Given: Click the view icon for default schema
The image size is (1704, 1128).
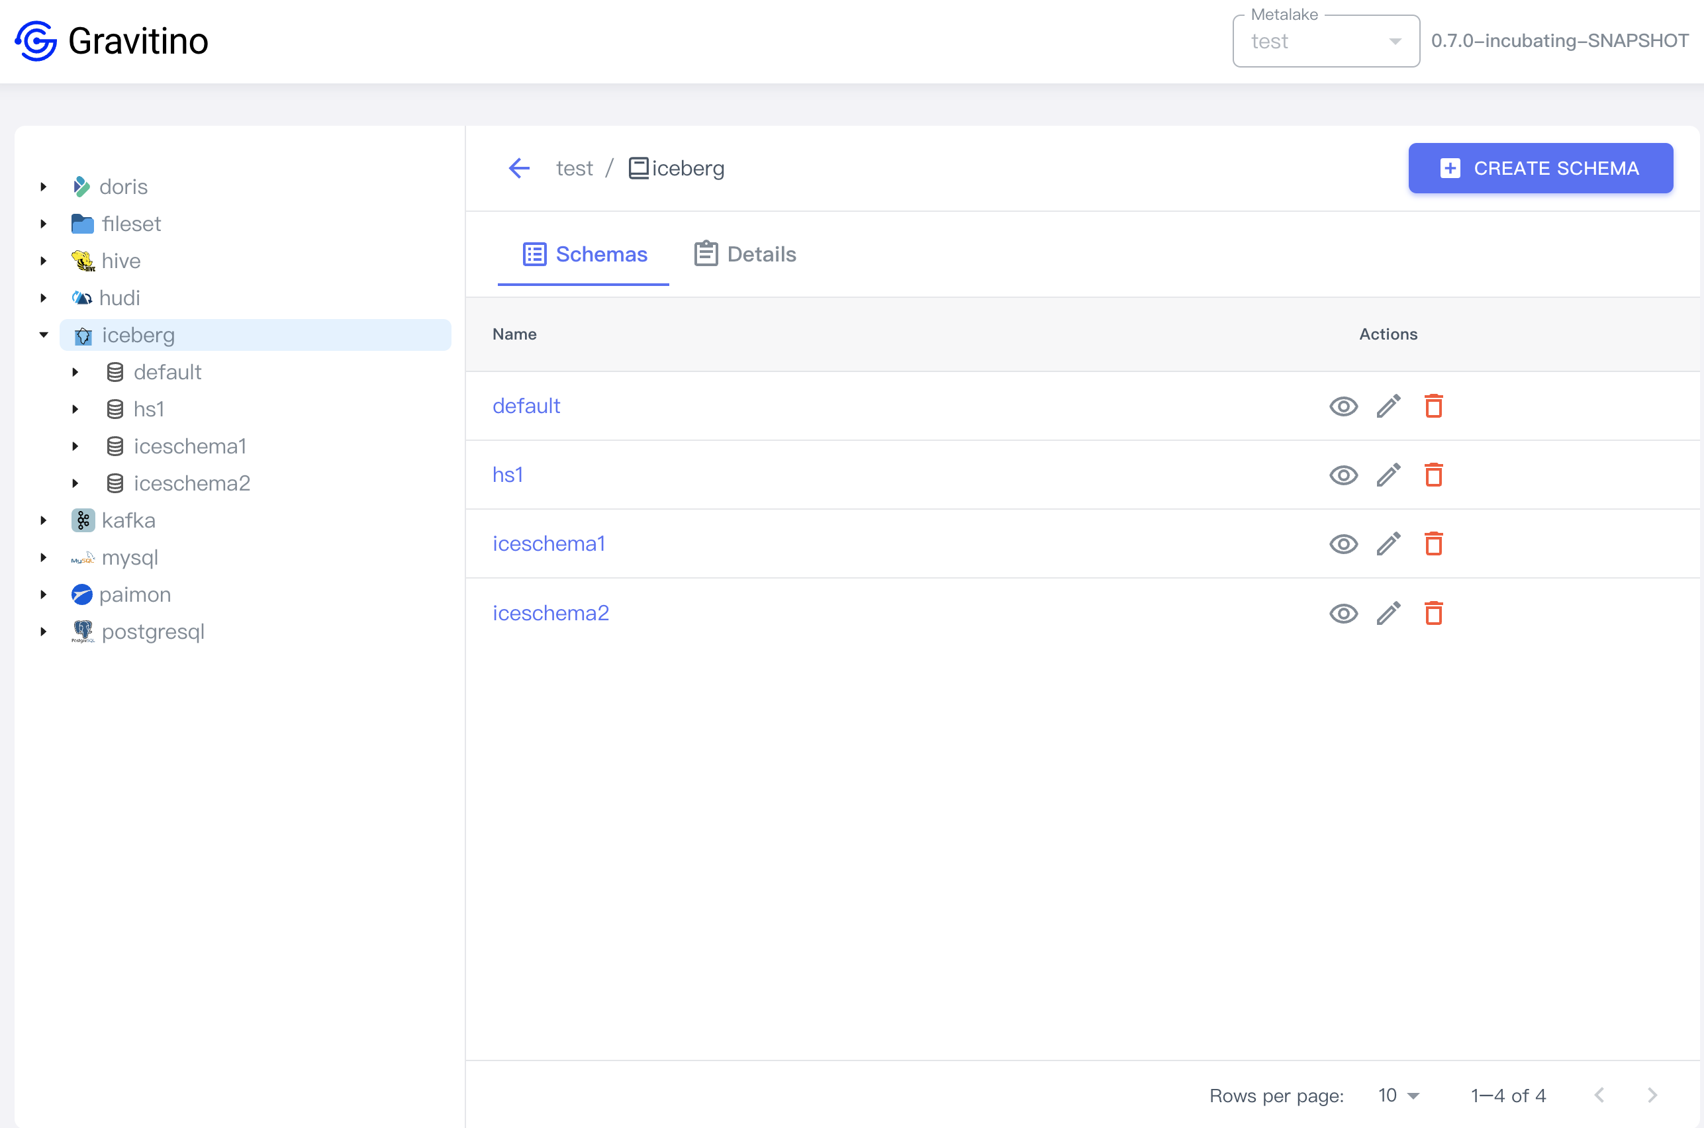Looking at the screenshot, I should [x=1345, y=405].
